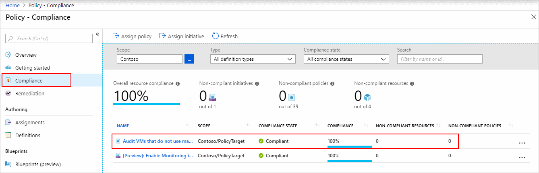
Task: Click Contoso/PolicyTarget scope in Enable Monitoring row
Action: 221,156
